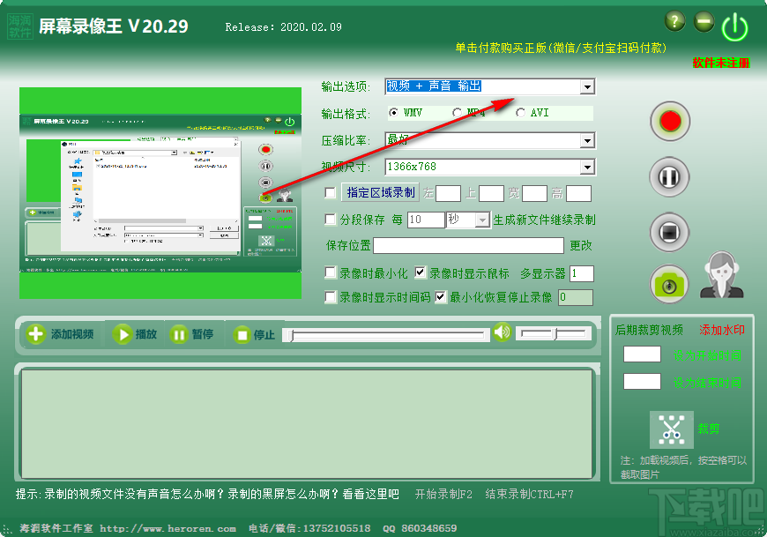Click the screen preview thumbnail
This screenshot has width=767, height=537.
[160, 193]
